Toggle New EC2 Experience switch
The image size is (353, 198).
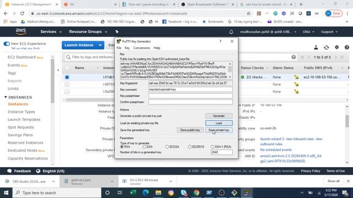click(x=7, y=43)
